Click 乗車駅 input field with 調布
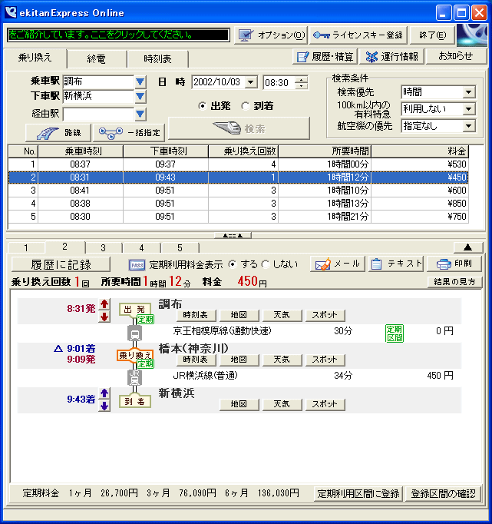Viewport: 492px width, 524px height. 98,81
